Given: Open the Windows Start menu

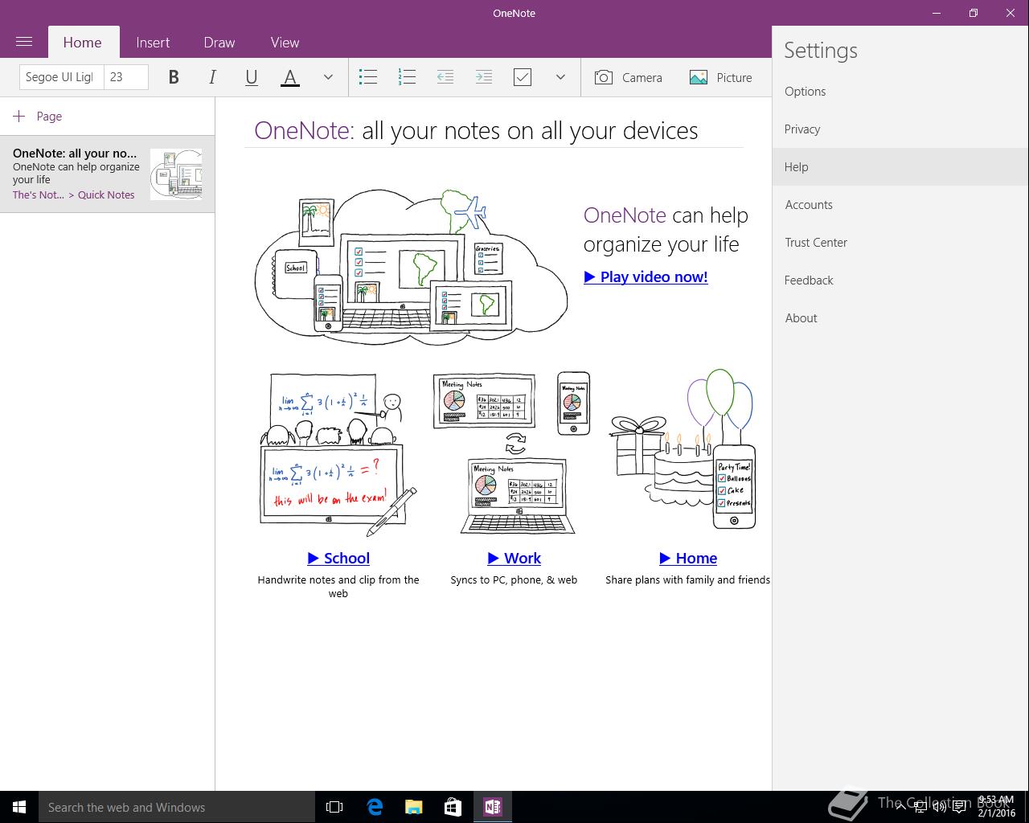Looking at the screenshot, I should click(19, 807).
